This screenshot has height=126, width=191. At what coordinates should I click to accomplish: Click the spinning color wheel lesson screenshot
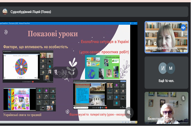[x=28, y=67]
